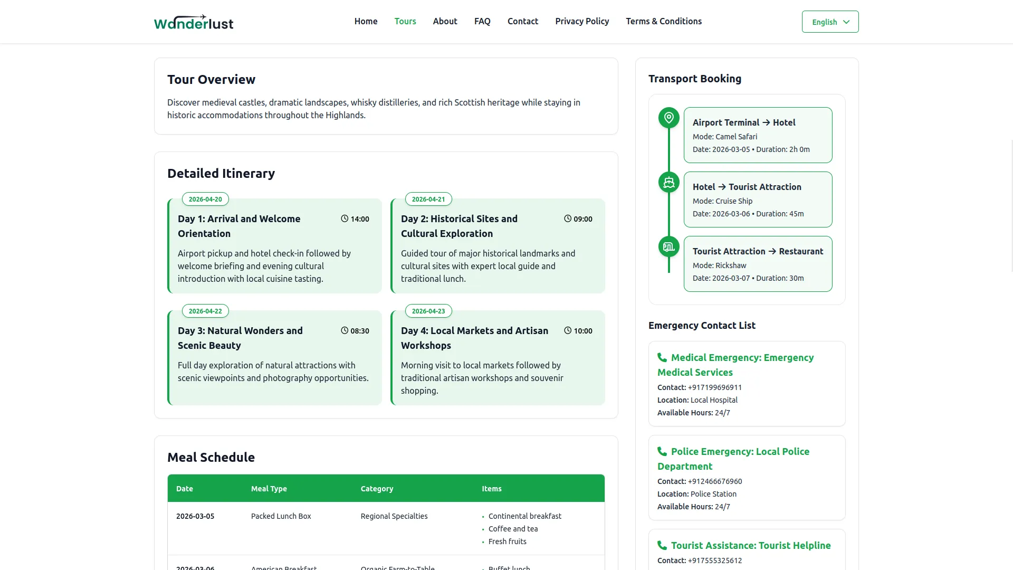1013x570 pixels.
Task: Go to the Home menu item
Action: click(x=366, y=21)
